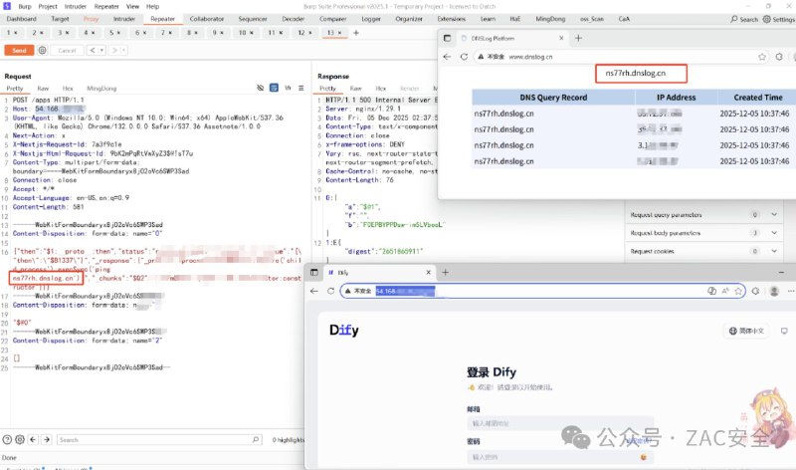Open Repeater request settings gear beside Send

pos(42,51)
